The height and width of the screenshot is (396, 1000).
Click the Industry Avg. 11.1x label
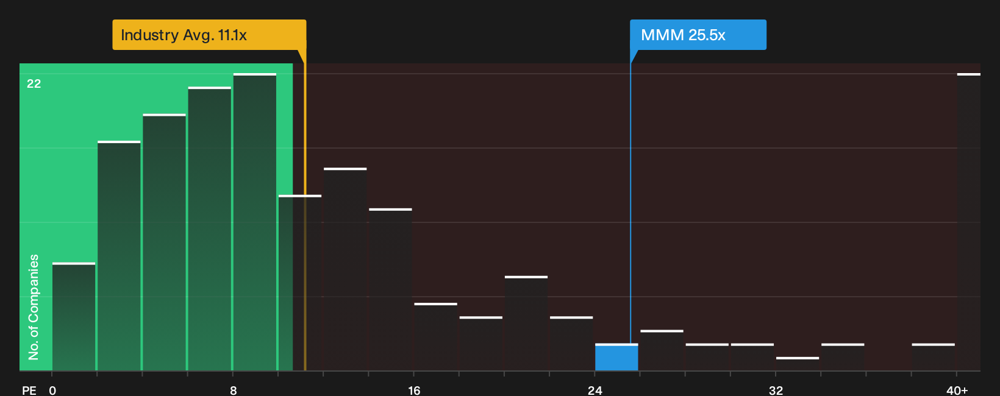[x=209, y=35]
